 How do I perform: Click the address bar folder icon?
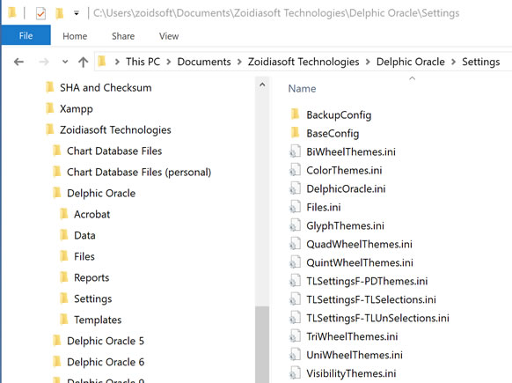click(102, 61)
